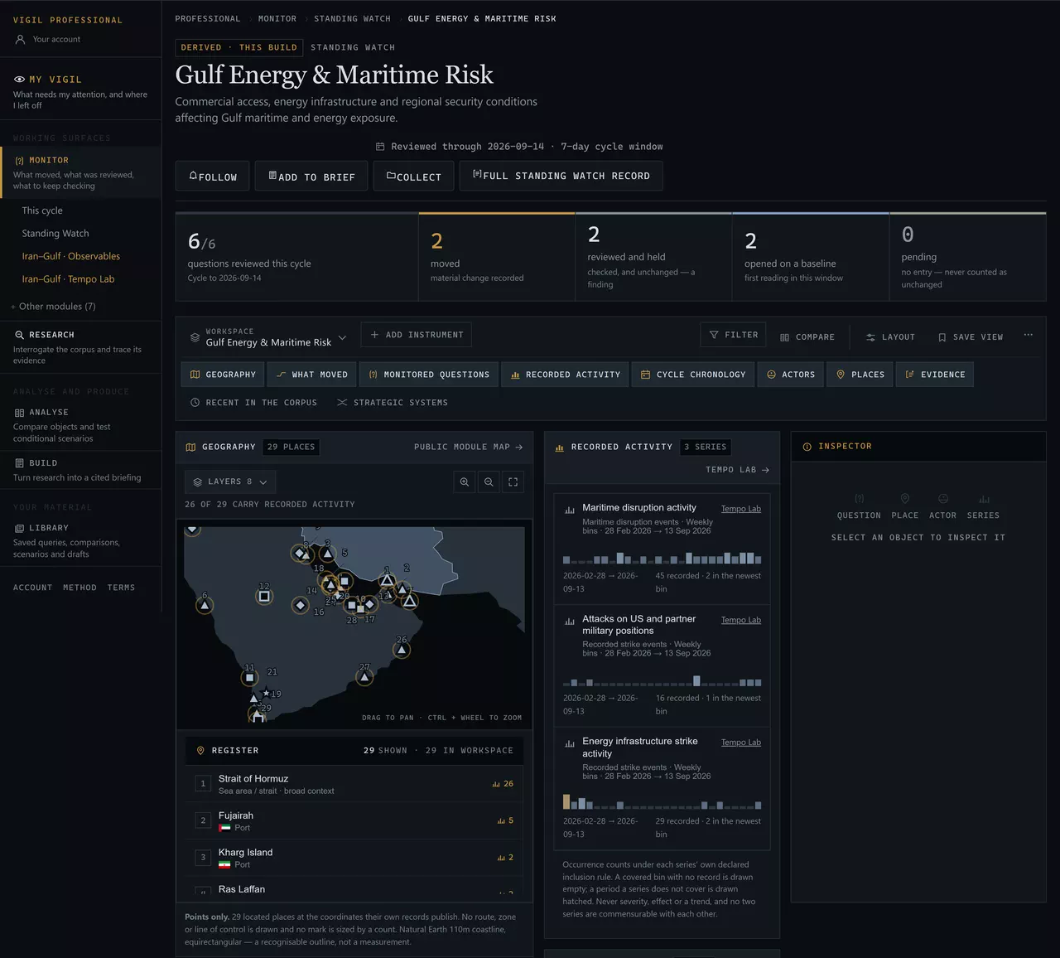Open Iran–Gulf · Observables in sidebar
Viewport: 1060px width, 958px height.
tap(71, 256)
